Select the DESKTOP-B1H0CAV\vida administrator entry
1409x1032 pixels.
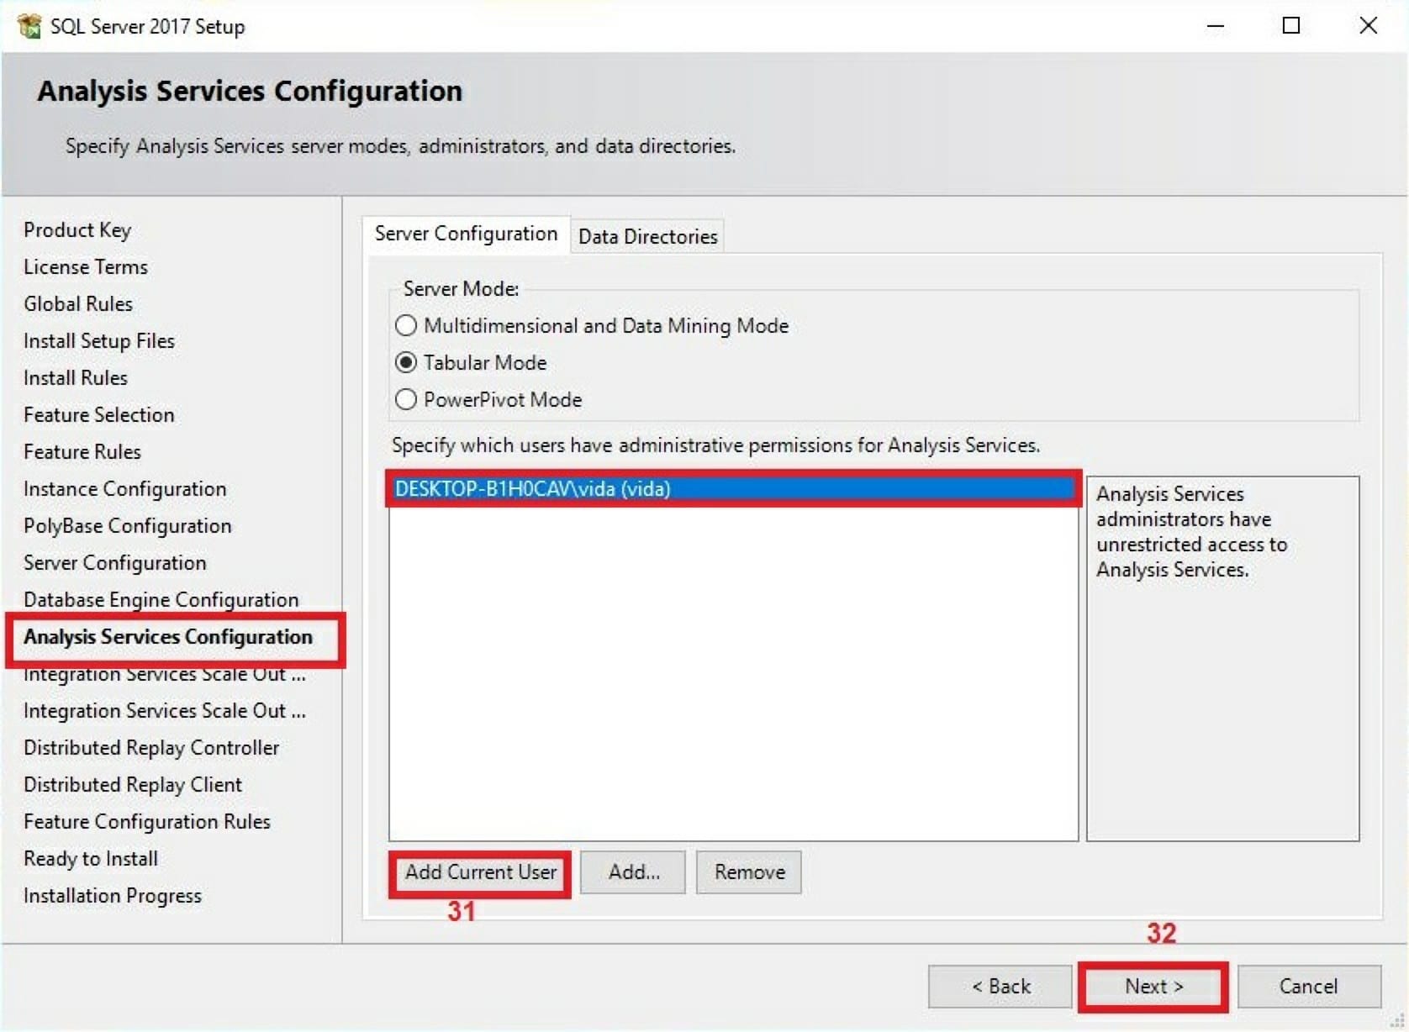click(734, 489)
